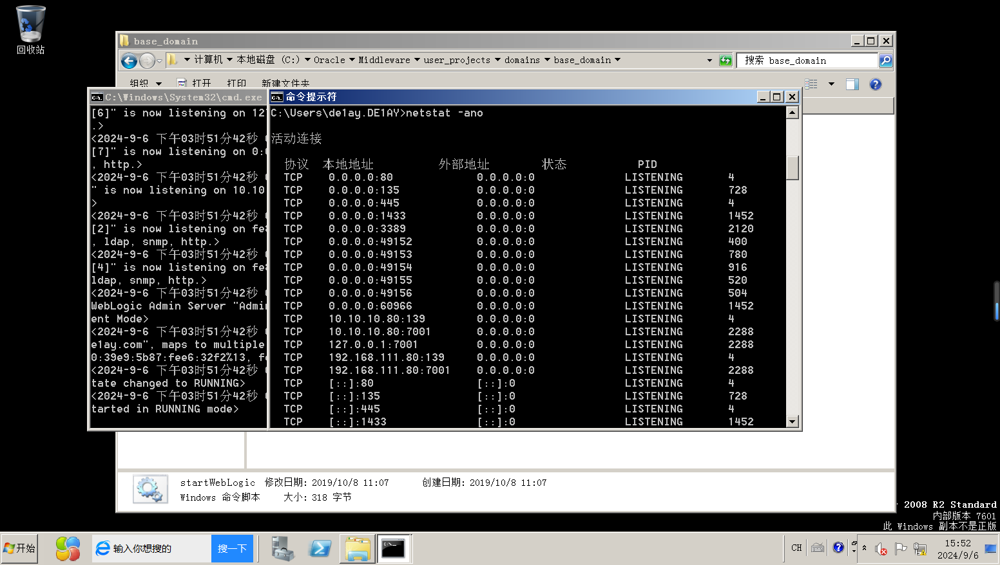
Task: Open Explorer folder taskbar icon
Action: click(x=358, y=548)
